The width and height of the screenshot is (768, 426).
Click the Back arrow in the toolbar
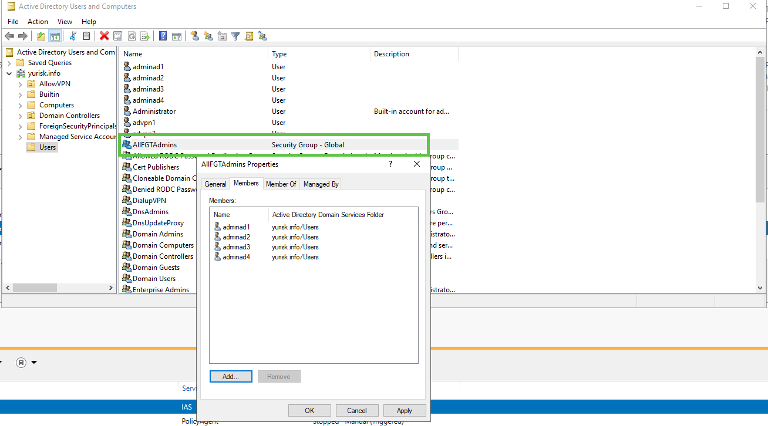(x=9, y=36)
